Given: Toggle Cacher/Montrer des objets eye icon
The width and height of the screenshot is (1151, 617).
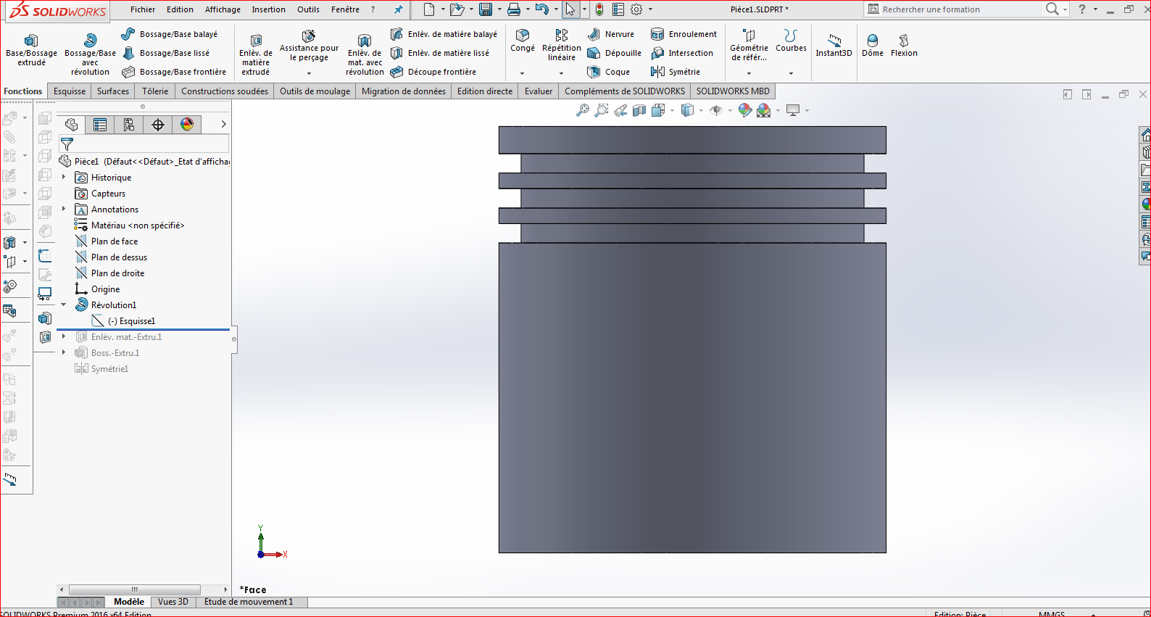Looking at the screenshot, I should click(716, 110).
